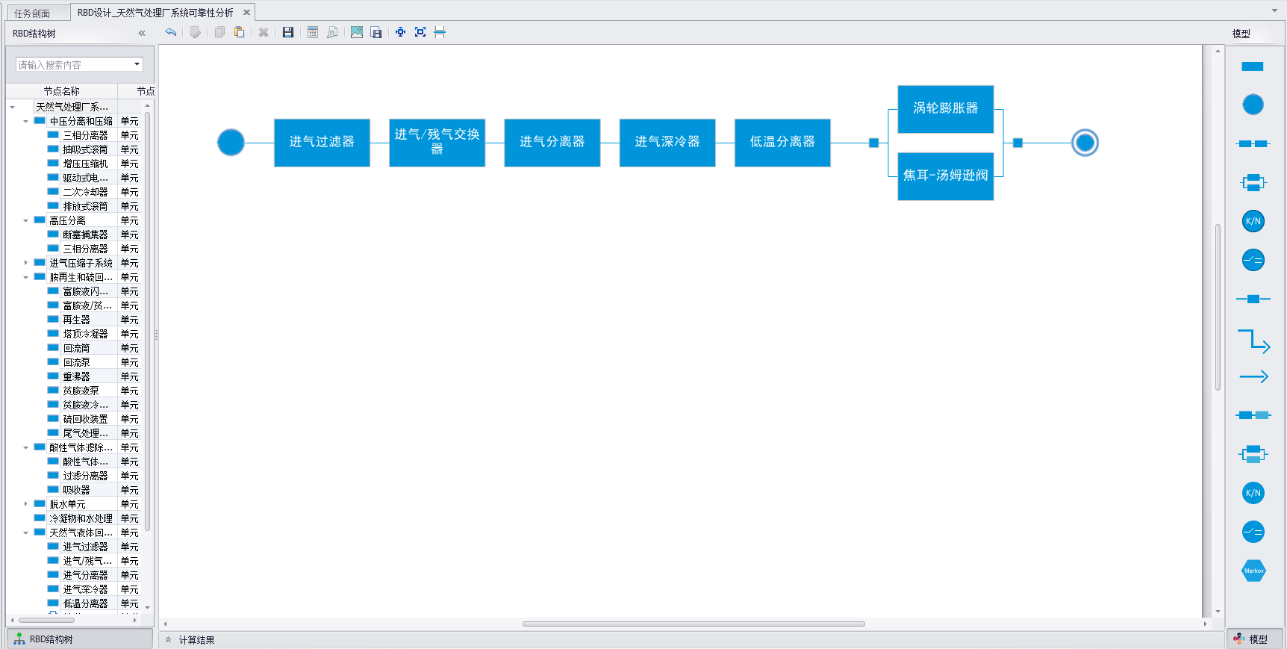Click the start circle node of the diagram

point(231,142)
